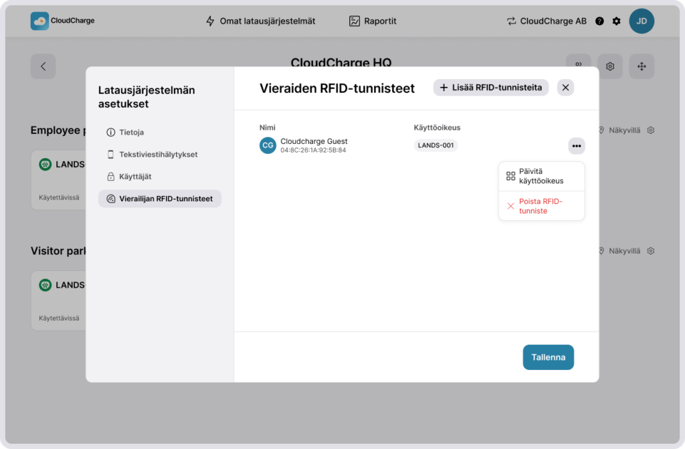Switch organization via CloudCharge AB
This screenshot has height=449, width=685.
547,21
